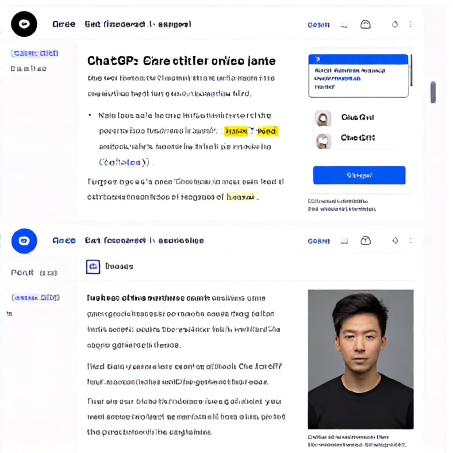Click the round reaction icon in Aoco post header
This screenshot has height=453, width=453.
pos(395,241)
